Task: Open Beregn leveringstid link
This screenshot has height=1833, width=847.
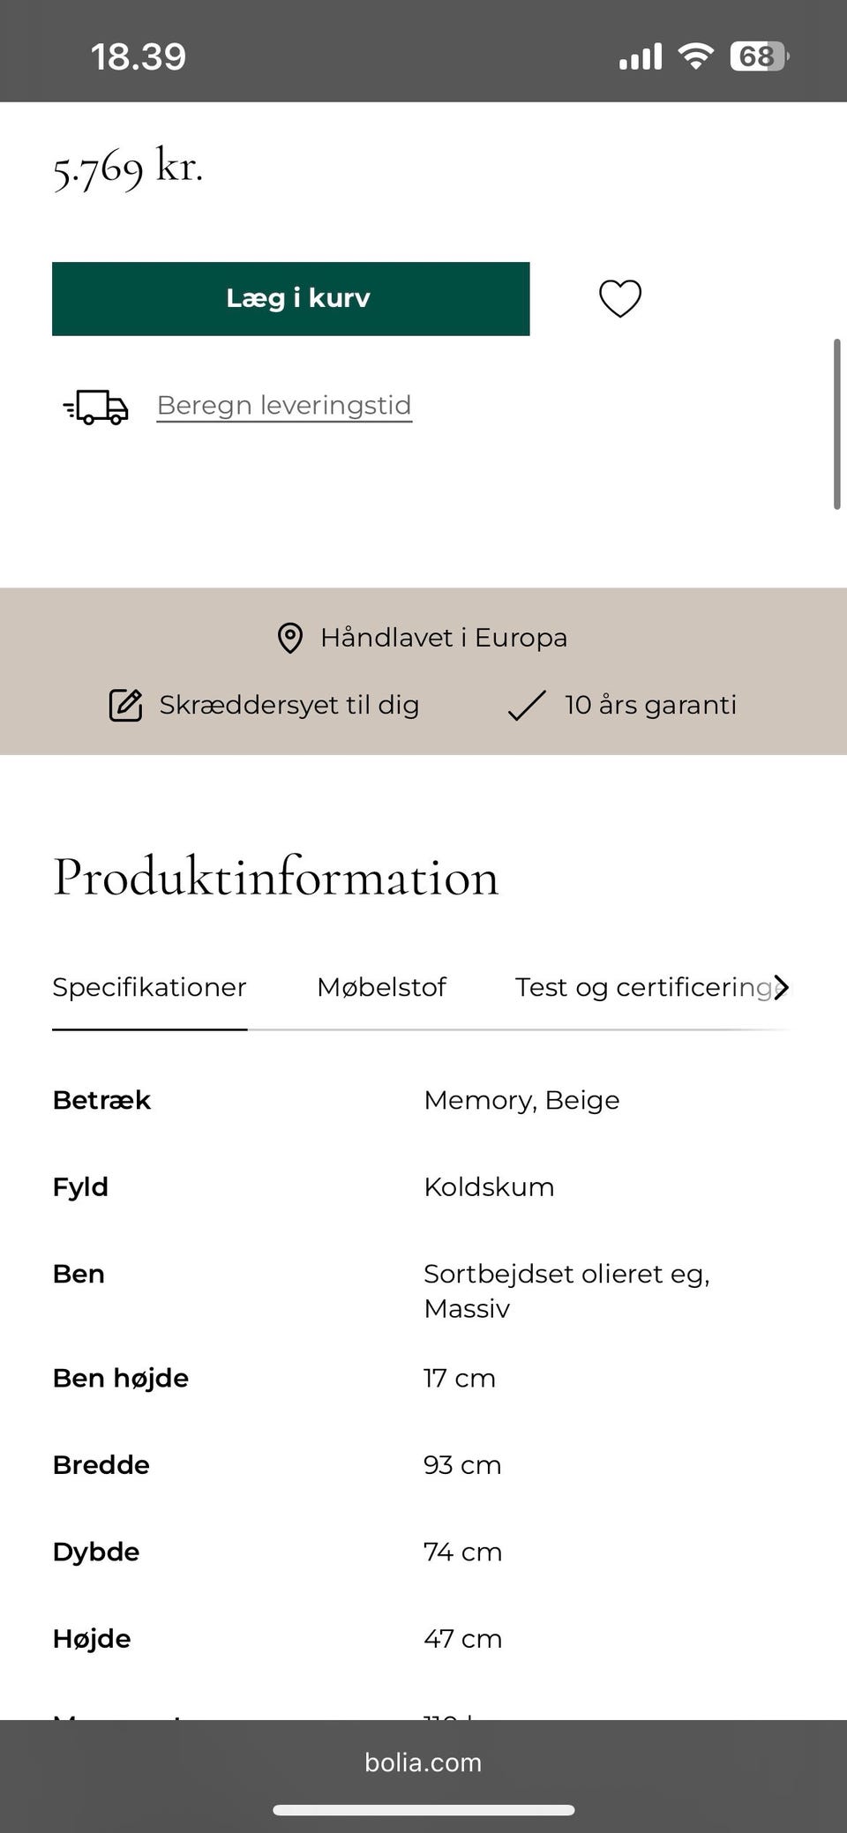Action: coord(283,405)
